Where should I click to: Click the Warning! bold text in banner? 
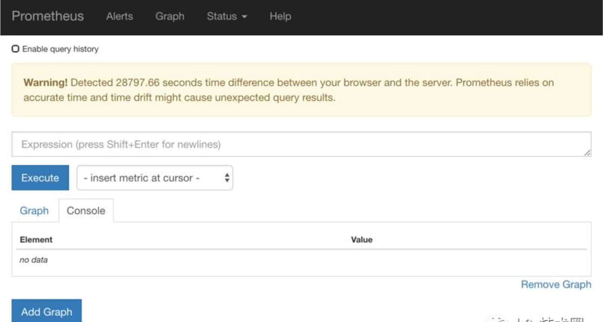coord(45,82)
